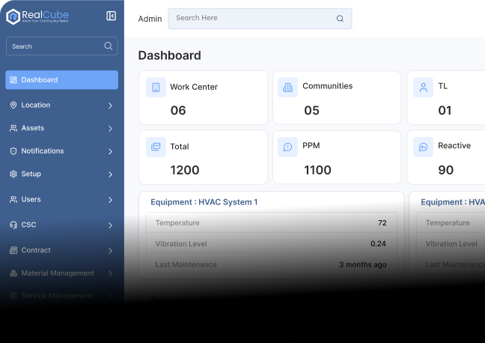Screen dimensions: 485x343
Task: Click Vibration Level label in HVAC System 1
Action: click(x=181, y=243)
